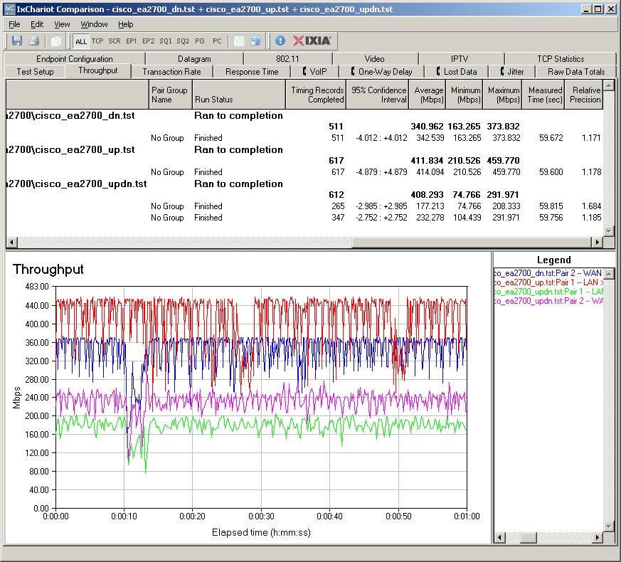621x562 pixels.
Task: Toggle the PG view filter
Action: pos(200,41)
